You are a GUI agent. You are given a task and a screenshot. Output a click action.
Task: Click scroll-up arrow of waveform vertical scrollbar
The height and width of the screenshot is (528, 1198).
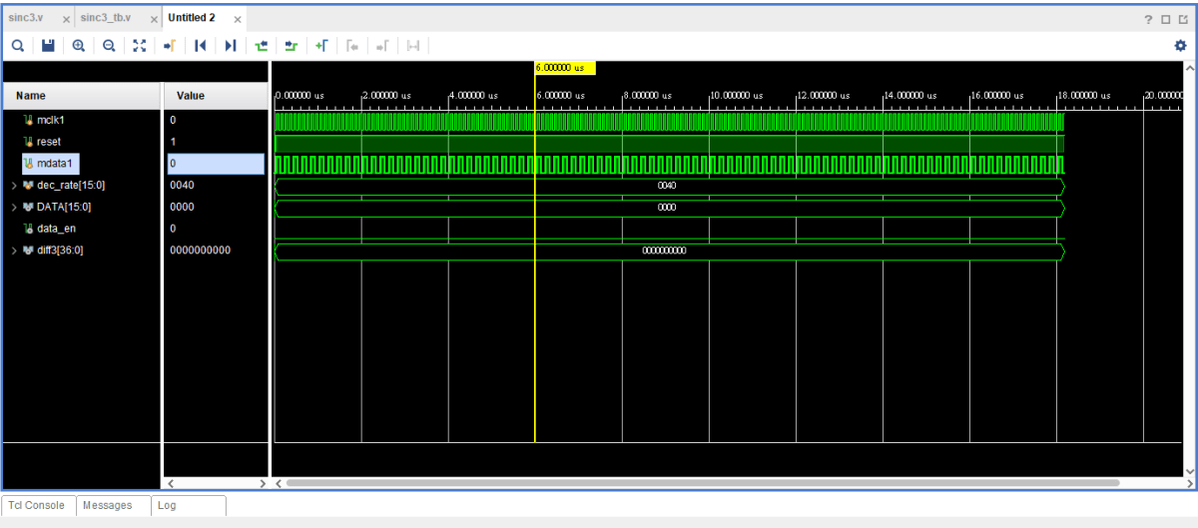1189,68
